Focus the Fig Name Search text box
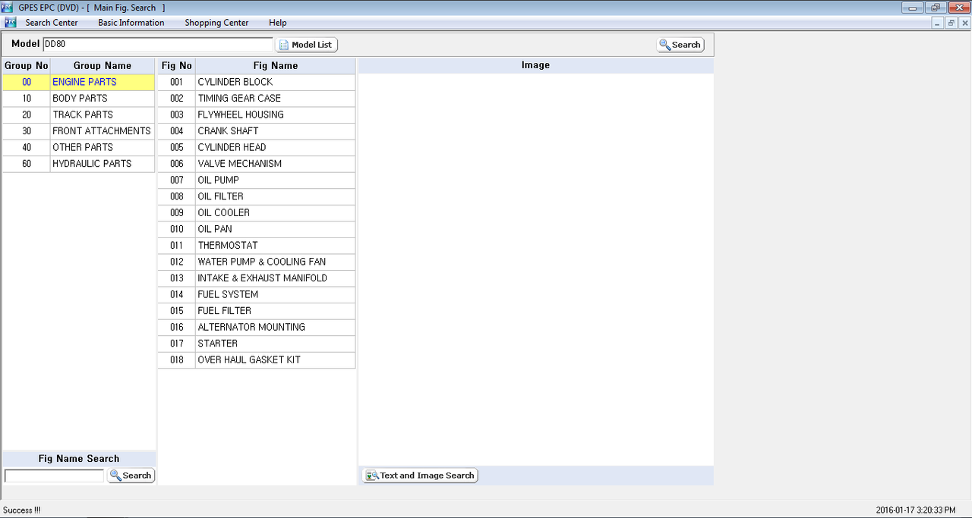The height and width of the screenshot is (518, 972). (x=55, y=476)
